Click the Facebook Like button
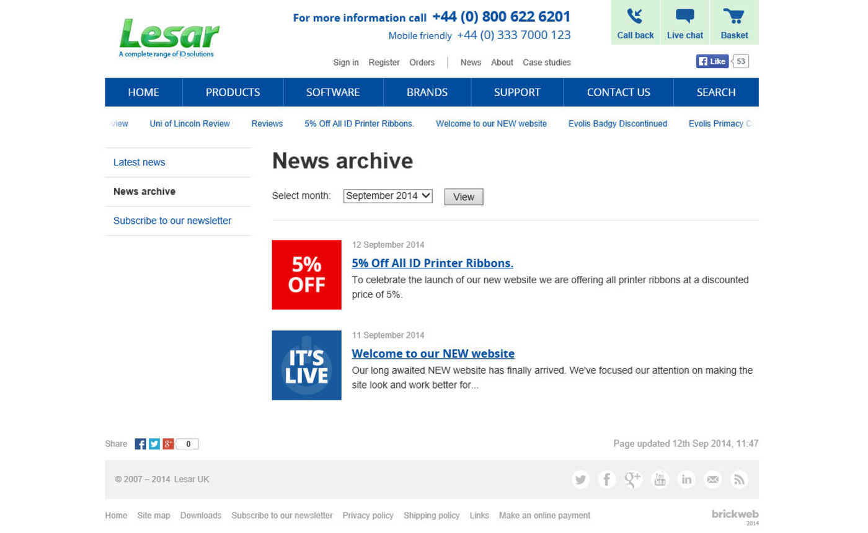 (712, 61)
